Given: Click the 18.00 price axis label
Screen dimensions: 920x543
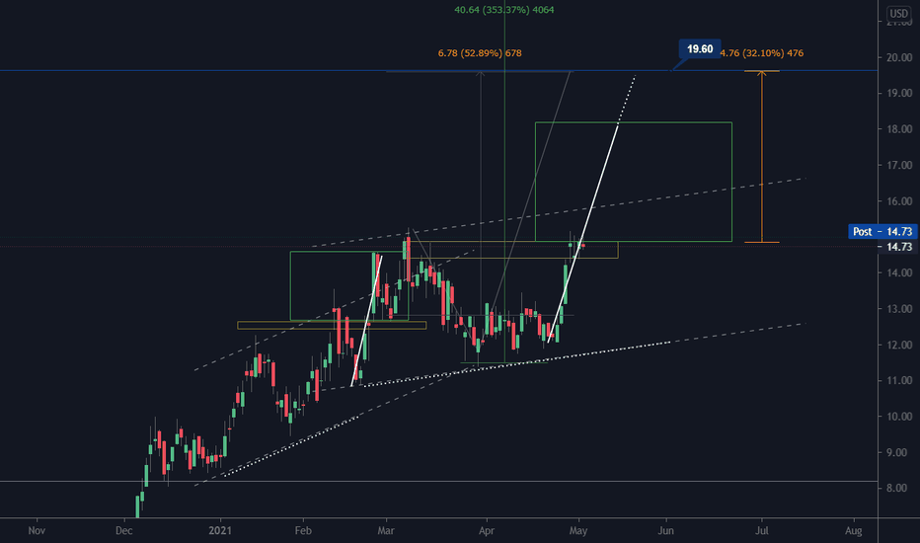Looking at the screenshot, I should click(899, 129).
